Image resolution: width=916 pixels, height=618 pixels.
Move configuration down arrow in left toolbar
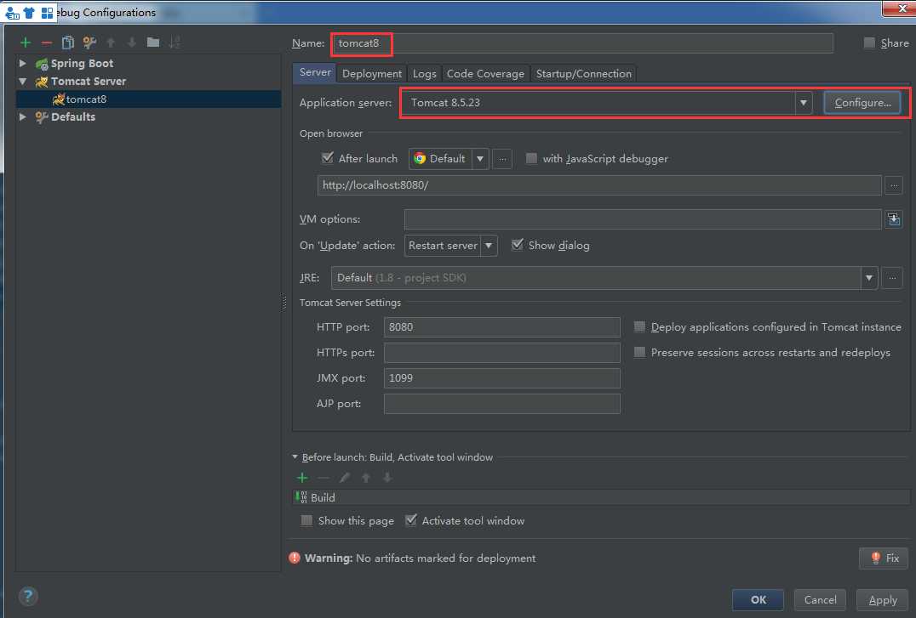coord(132,42)
